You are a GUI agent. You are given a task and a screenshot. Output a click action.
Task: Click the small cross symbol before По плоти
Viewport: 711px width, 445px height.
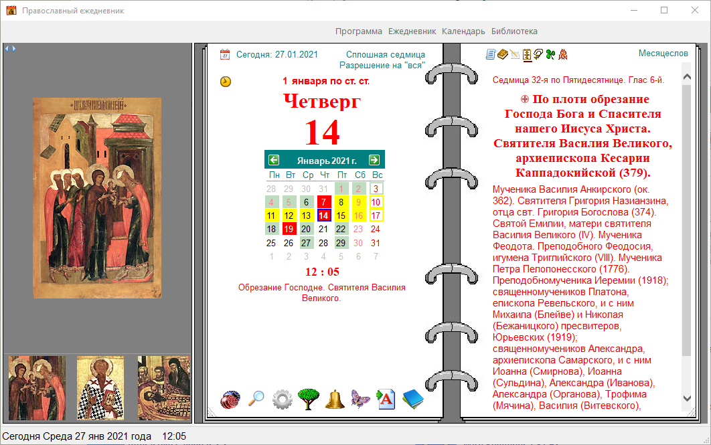pos(525,99)
